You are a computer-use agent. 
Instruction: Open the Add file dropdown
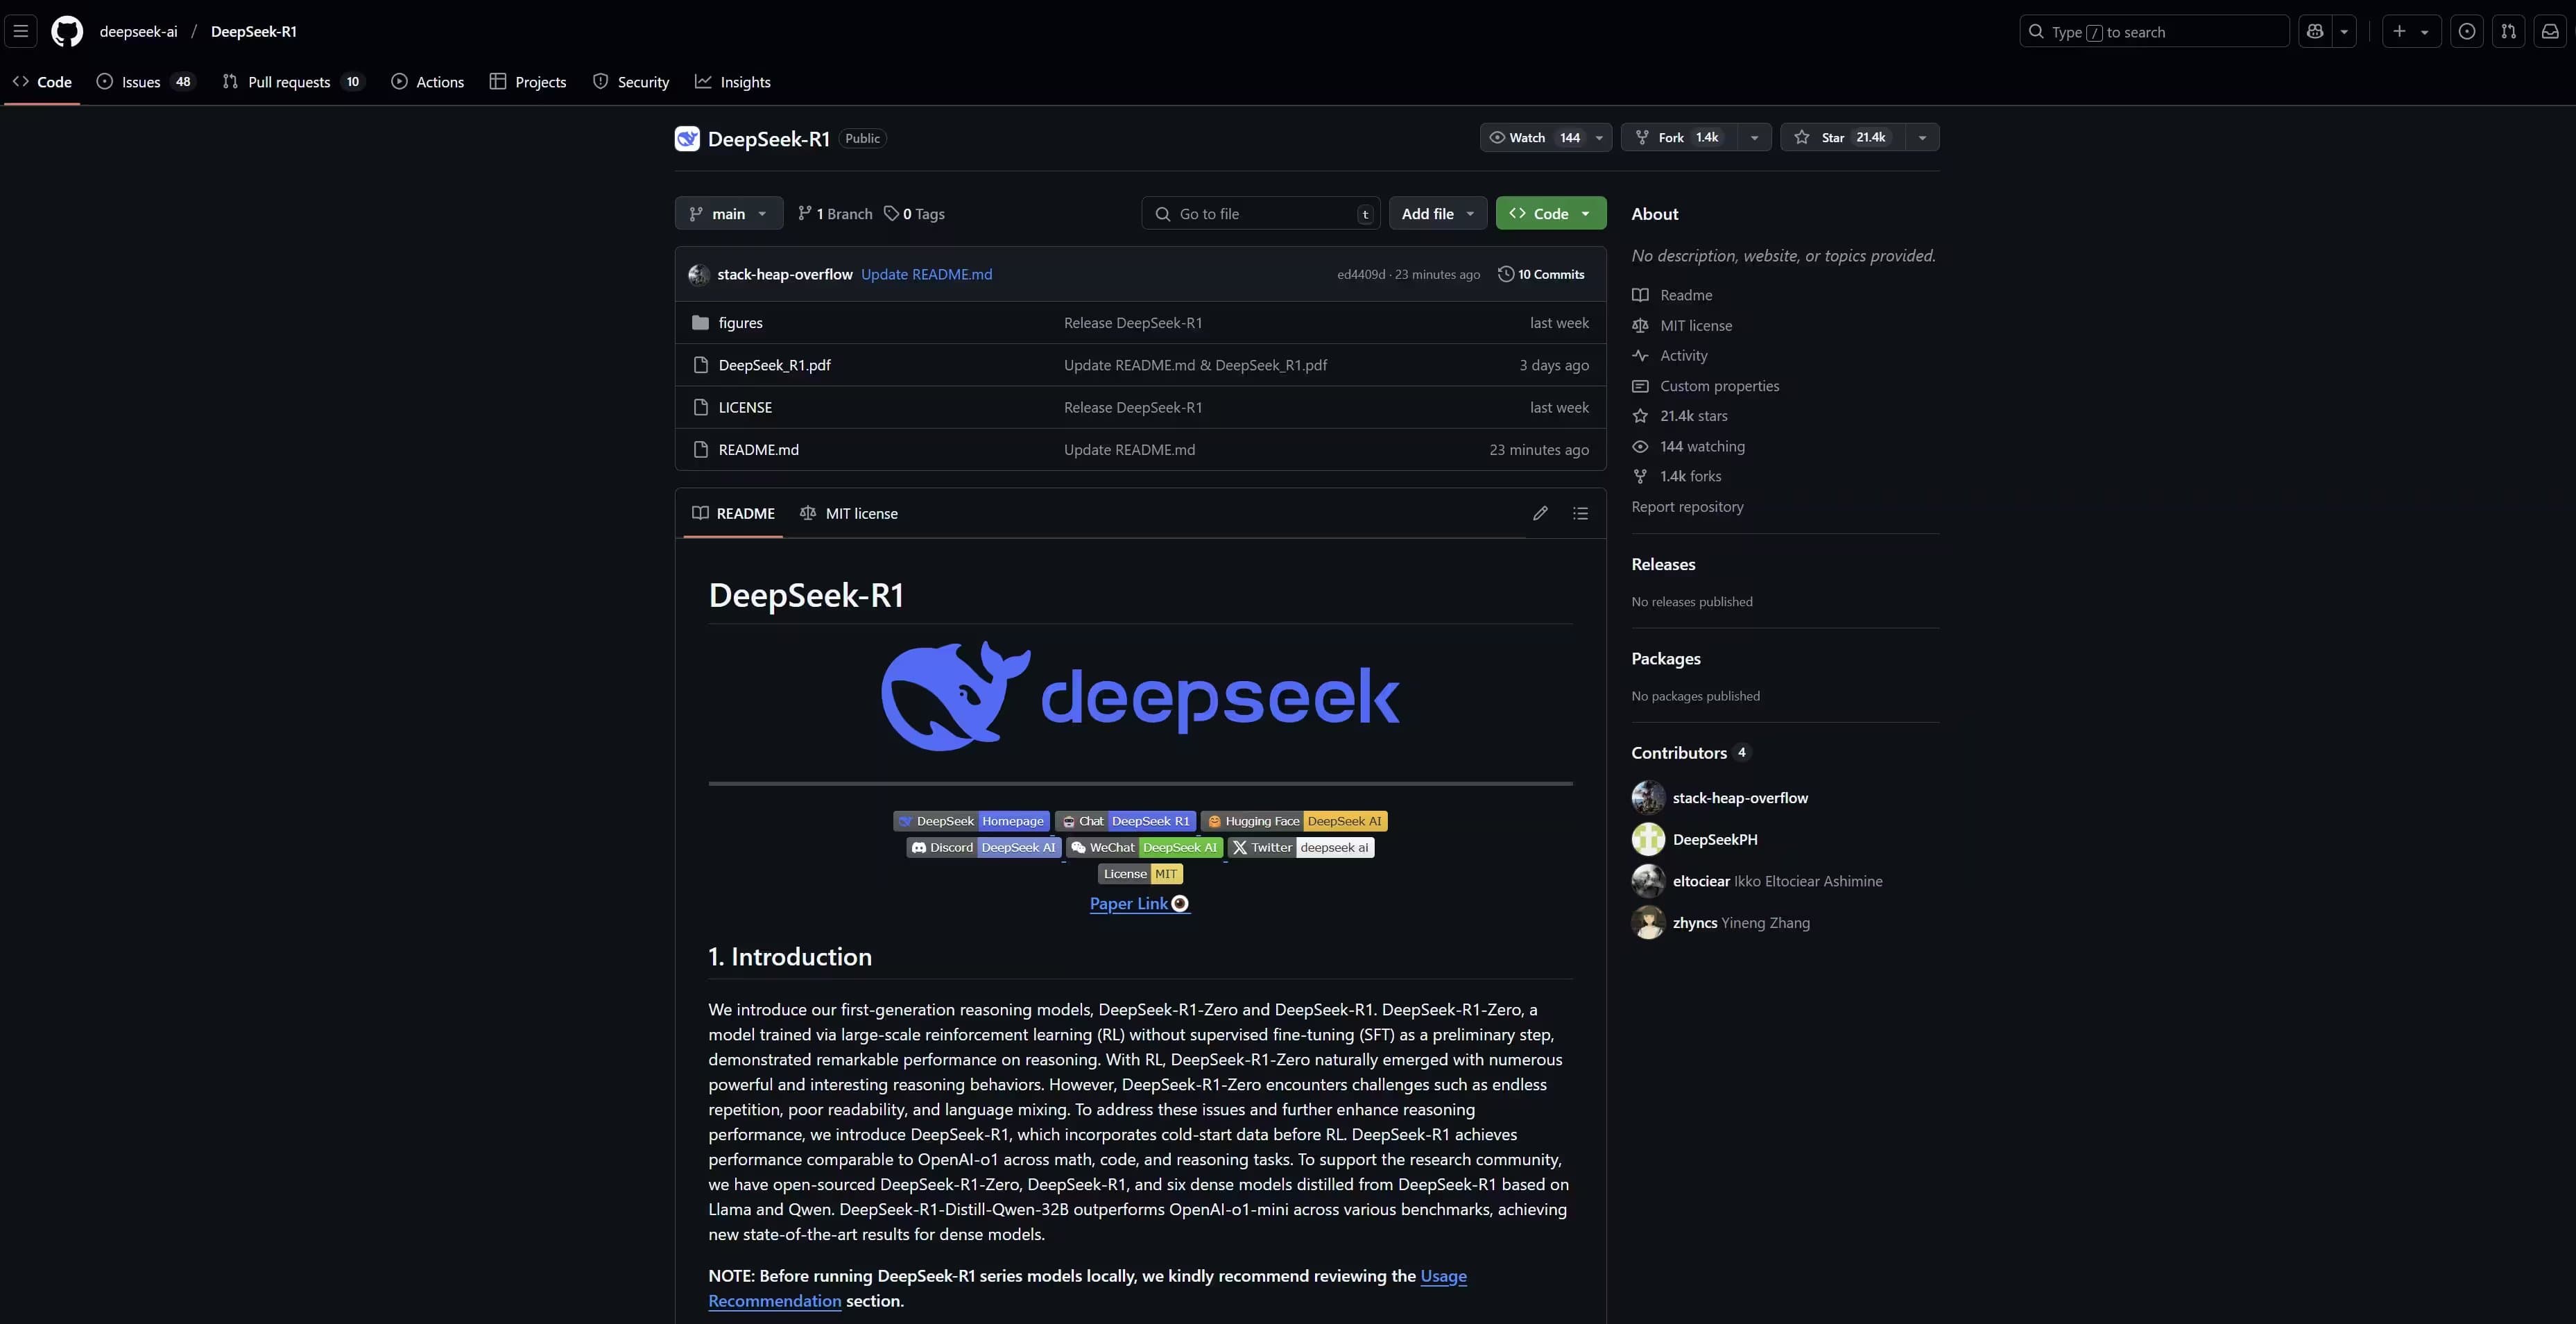coord(1437,213)
